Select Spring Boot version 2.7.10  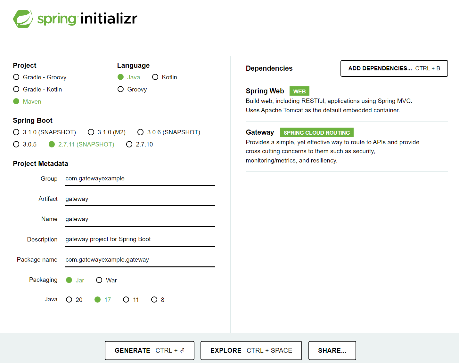click(129, 144)
